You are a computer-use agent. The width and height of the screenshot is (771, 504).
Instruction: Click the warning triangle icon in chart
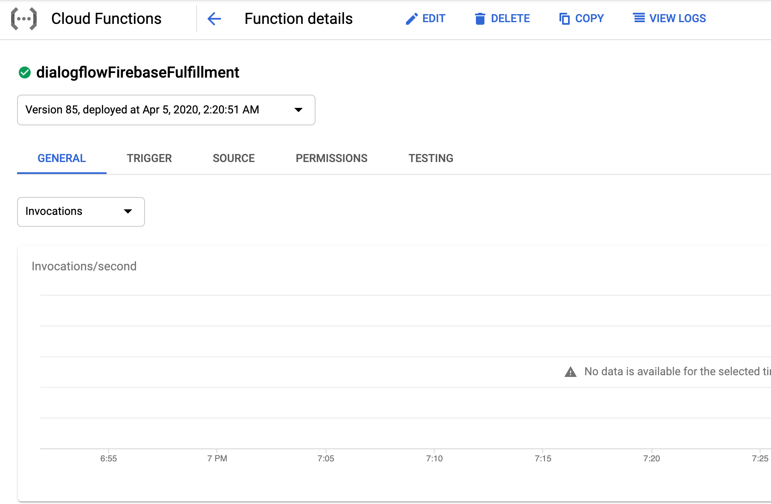pos(570,372)
